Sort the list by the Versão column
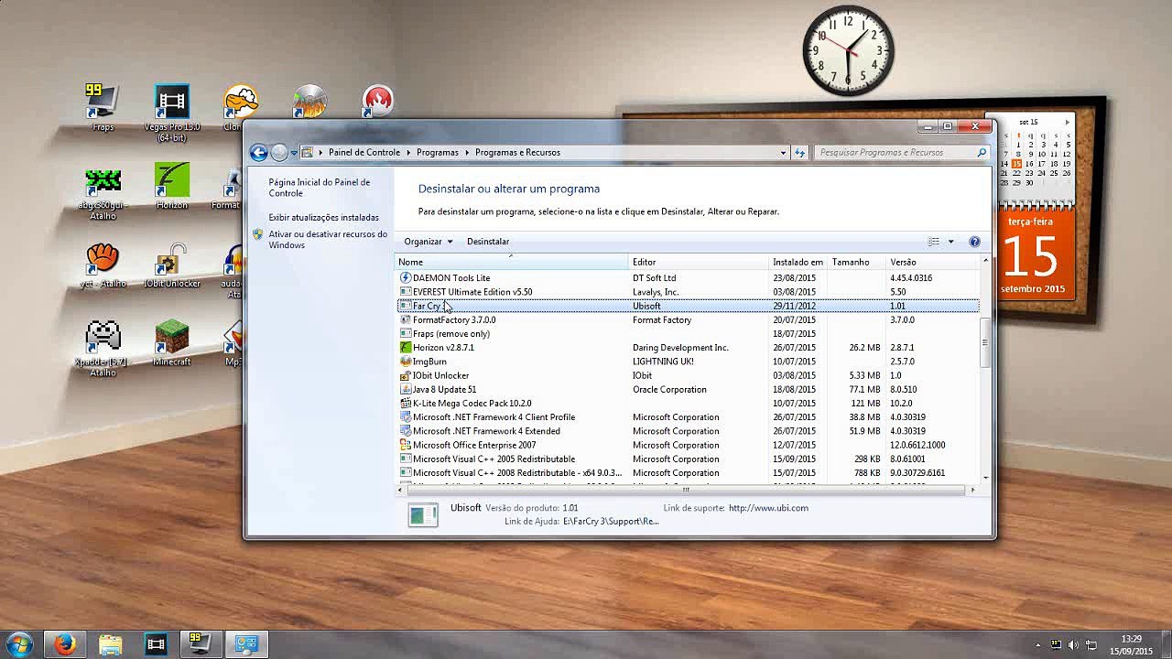1172x659 pixels. 932,262
